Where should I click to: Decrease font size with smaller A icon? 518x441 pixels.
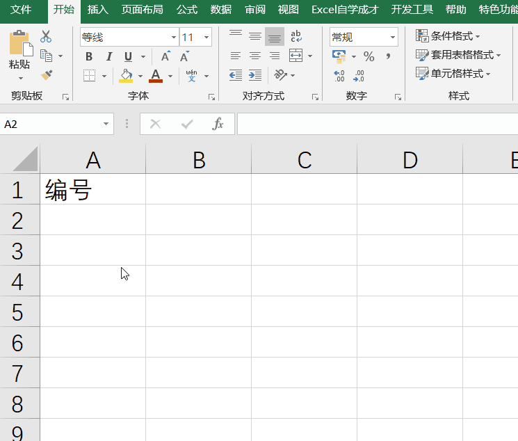[184, 56]
